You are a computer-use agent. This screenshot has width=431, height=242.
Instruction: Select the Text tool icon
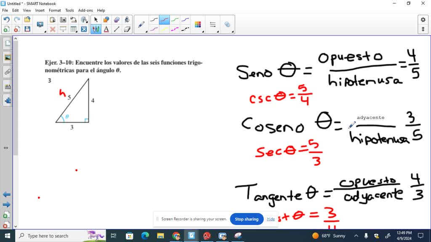pos(106,29)
